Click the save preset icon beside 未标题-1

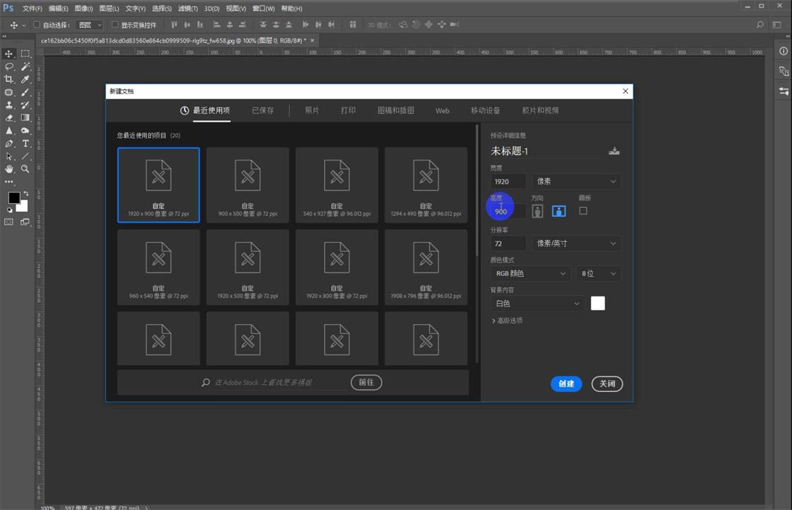[x=614, y=151]
